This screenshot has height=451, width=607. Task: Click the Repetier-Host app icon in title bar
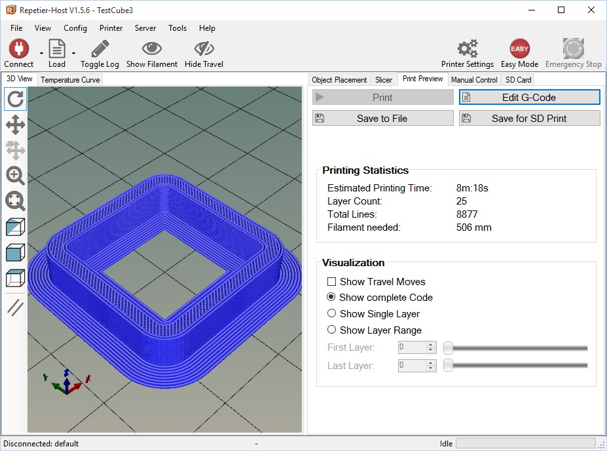11,10
